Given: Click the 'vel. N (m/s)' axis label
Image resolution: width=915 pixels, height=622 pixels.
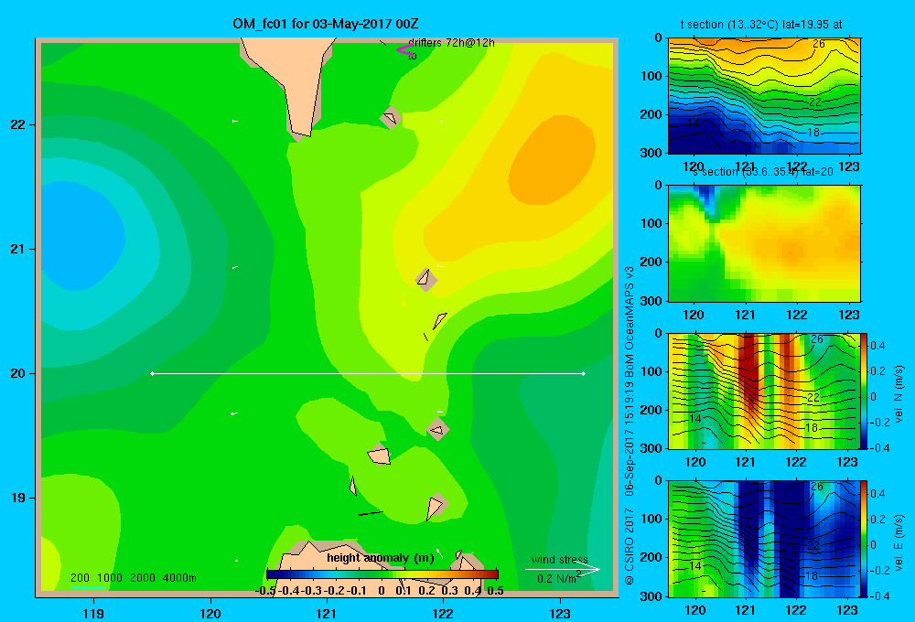Looking at the screenshot, I should click(899, 394).
